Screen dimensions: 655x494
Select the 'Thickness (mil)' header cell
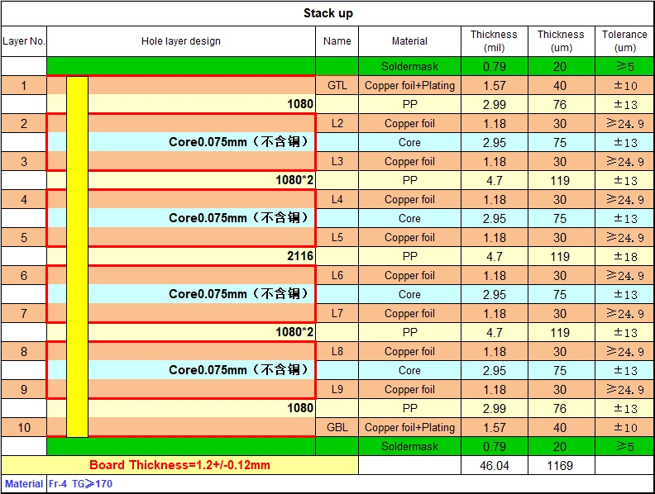[495, 41]
